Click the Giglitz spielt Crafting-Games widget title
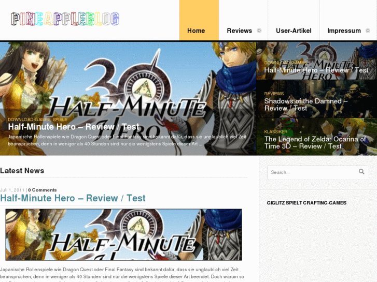 pyautogui.click(x=306, y=203)
